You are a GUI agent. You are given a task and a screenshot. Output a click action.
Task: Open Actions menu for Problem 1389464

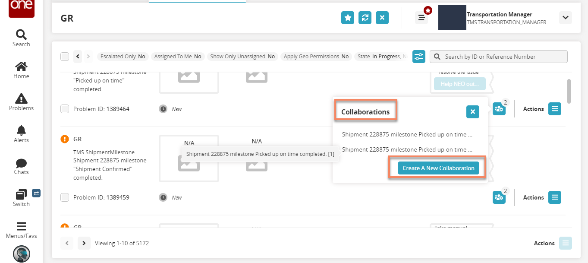(555, 109)
